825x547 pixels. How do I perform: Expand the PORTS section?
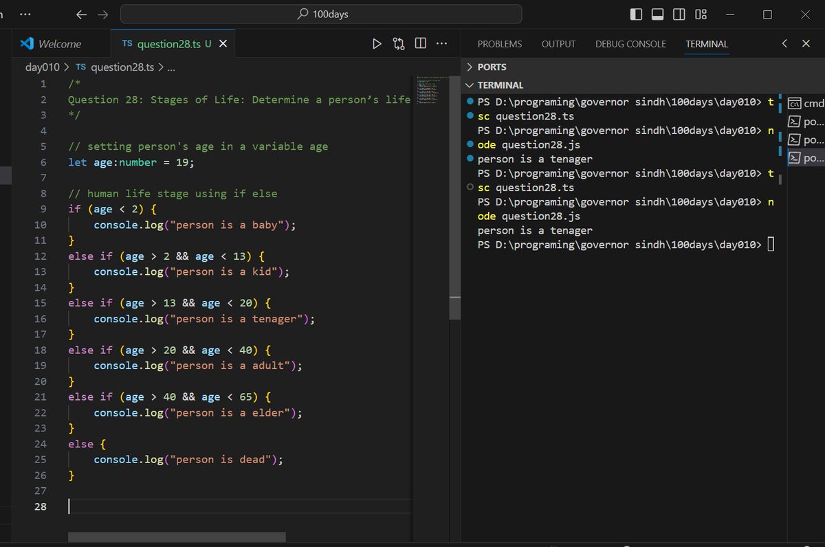pyautogui.click(x=492, y=67)
